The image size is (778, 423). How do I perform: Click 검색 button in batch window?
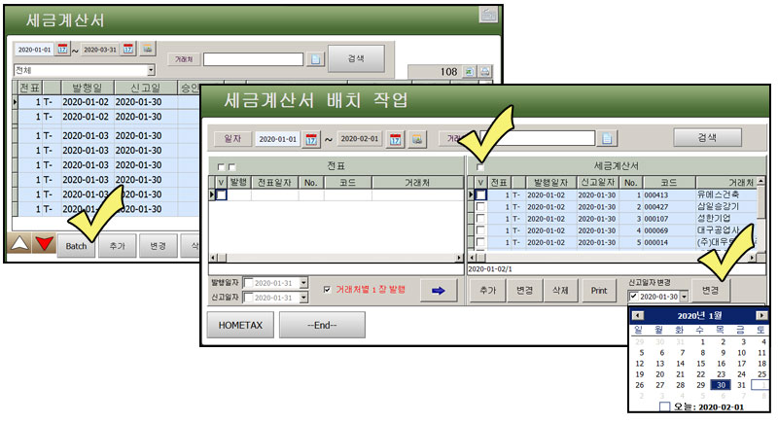click(708, 137)
